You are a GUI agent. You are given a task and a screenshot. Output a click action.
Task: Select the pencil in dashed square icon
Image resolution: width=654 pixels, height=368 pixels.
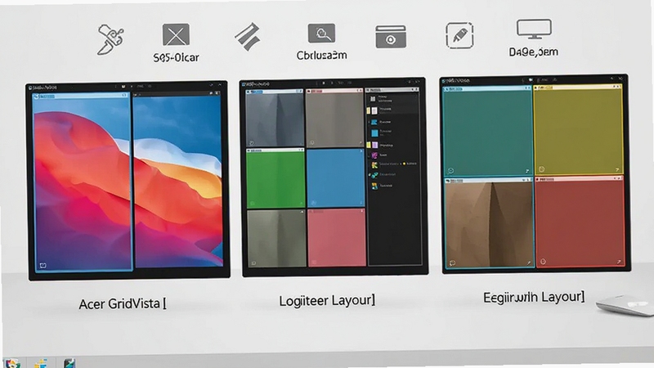[459, 35]
